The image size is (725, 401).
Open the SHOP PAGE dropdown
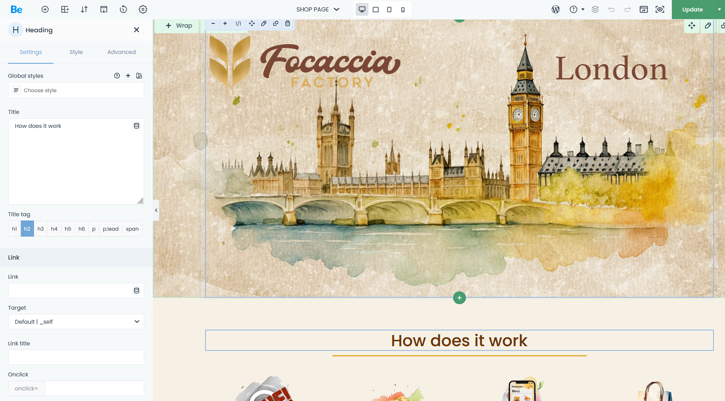(318, 9)
